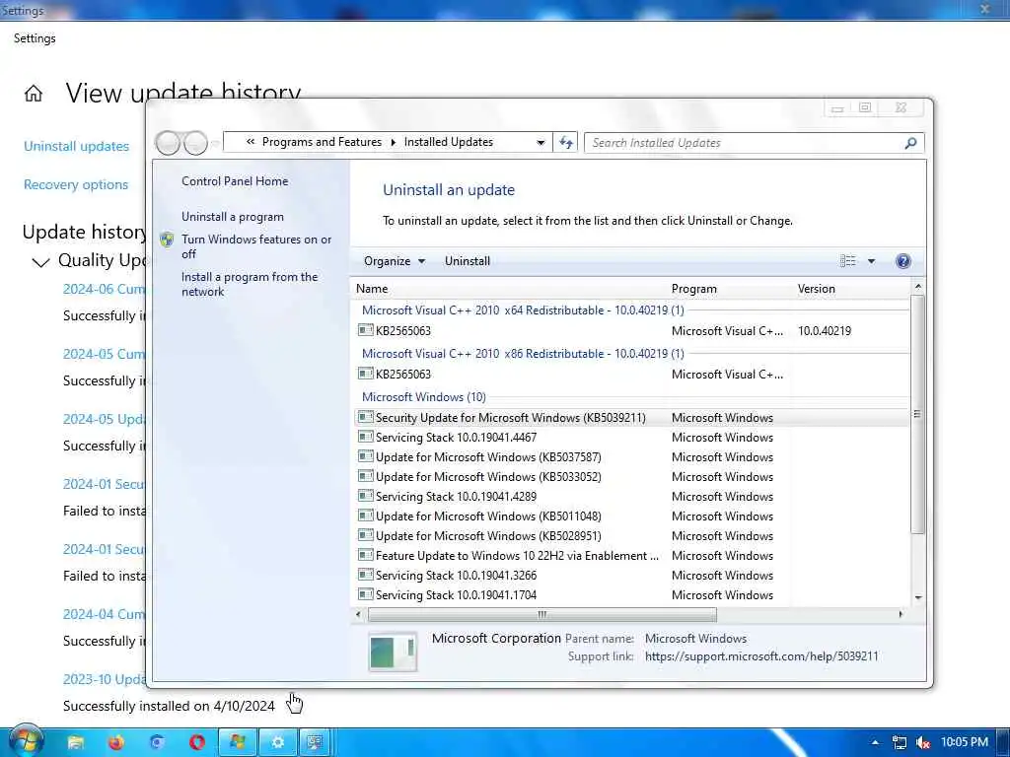Open the address bar history dropdown
1010x757 pixels.
click(541, 142)
